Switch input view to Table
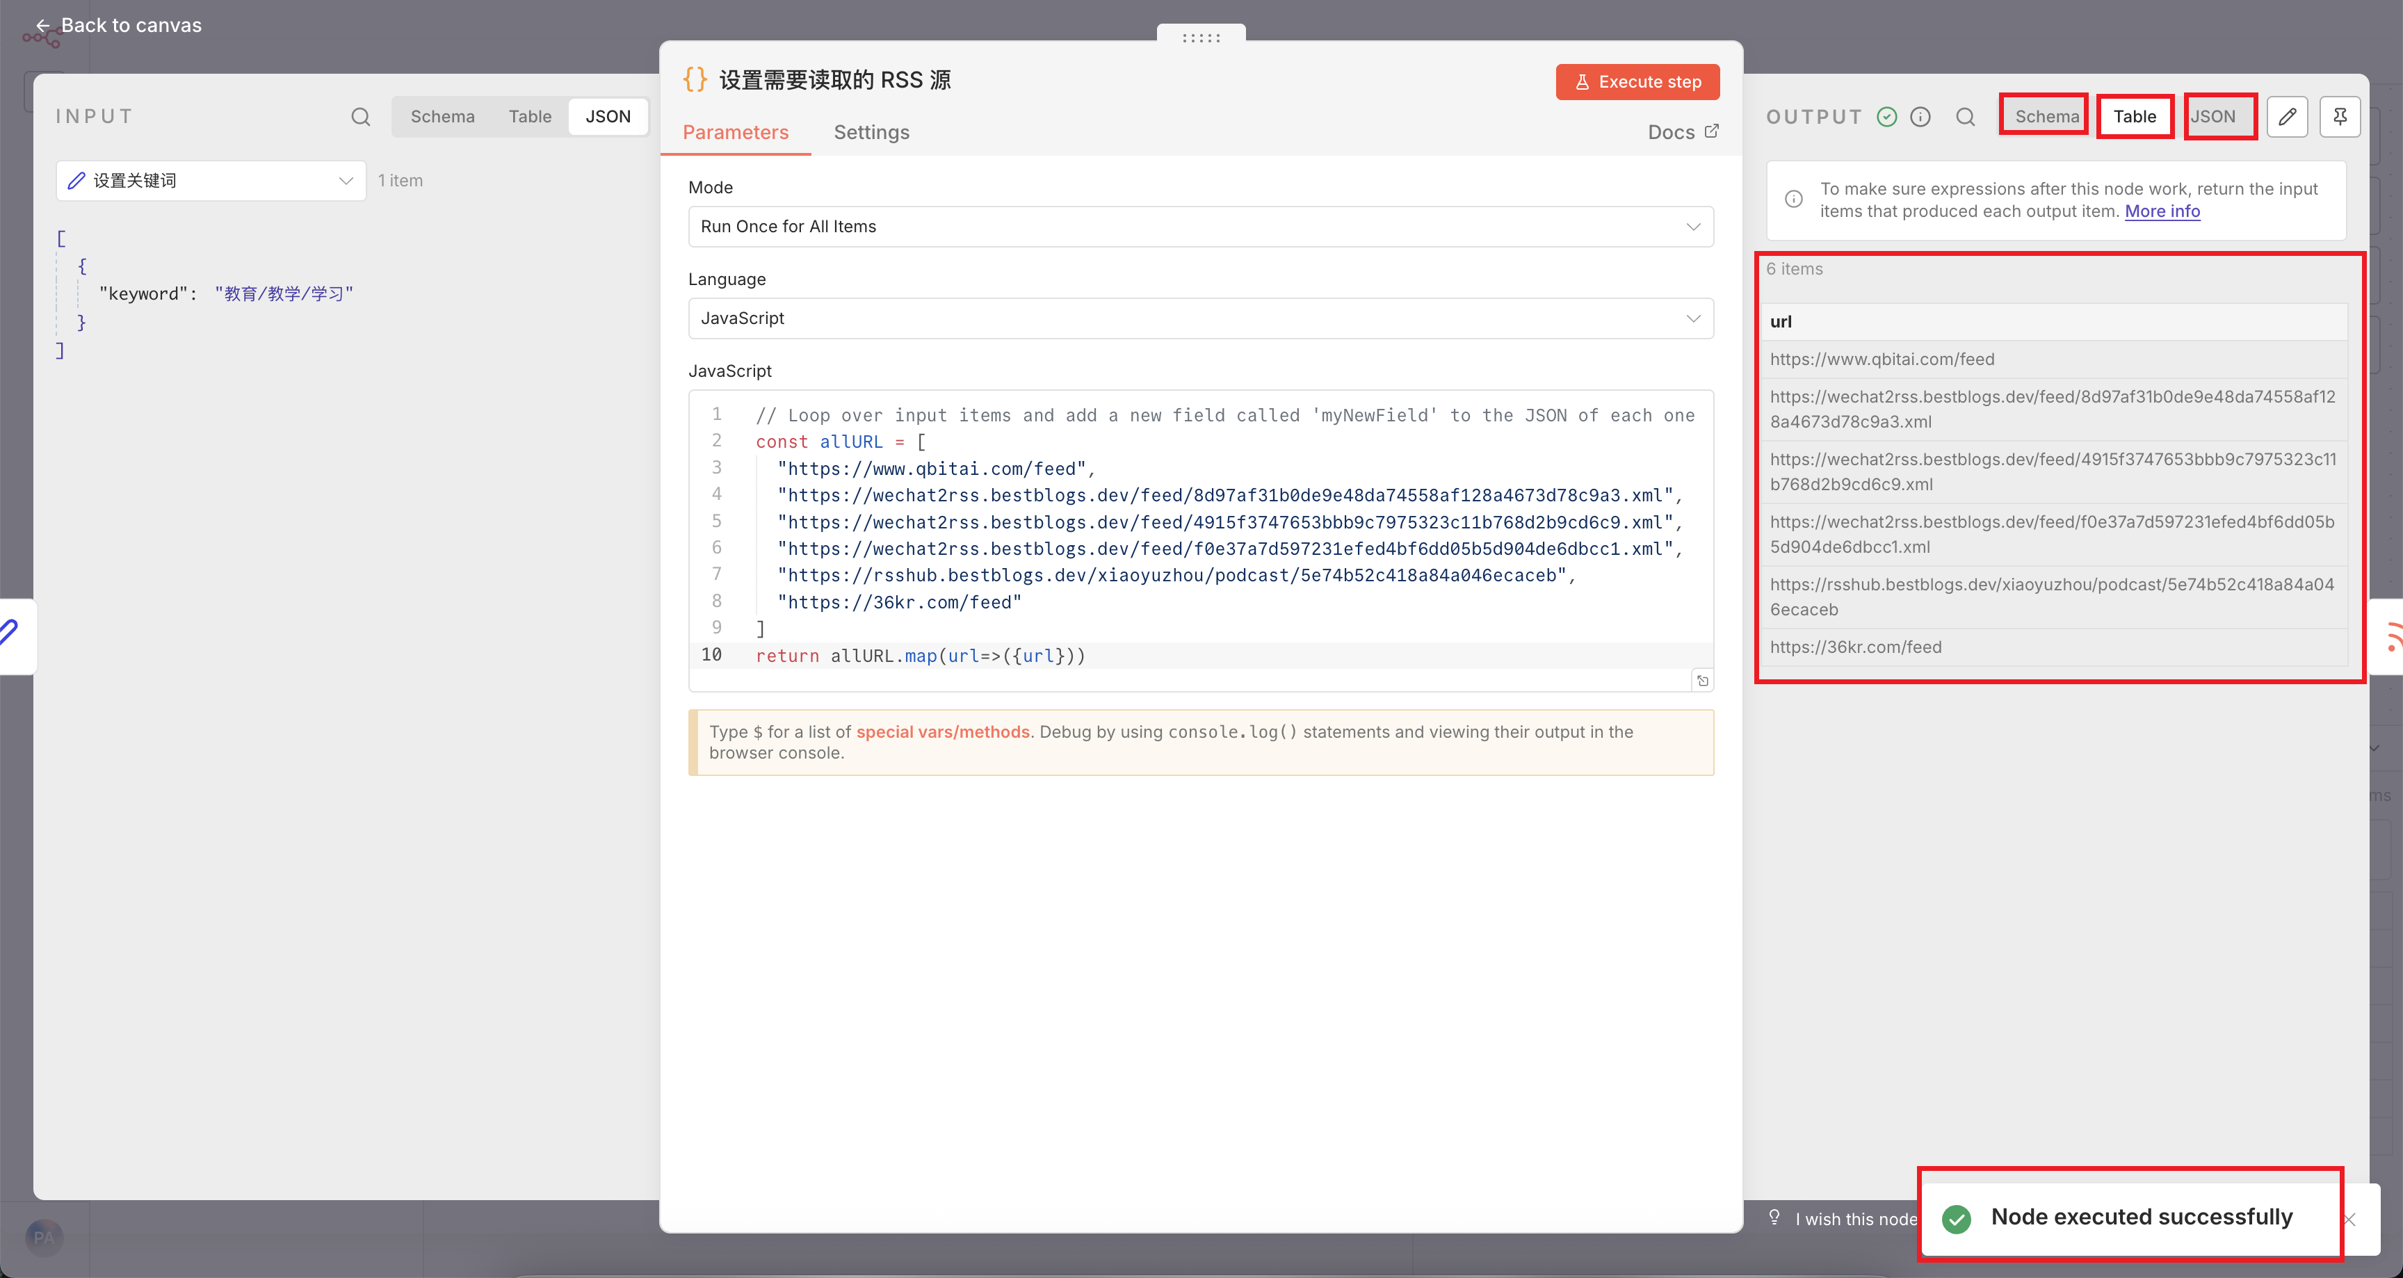Viewport: 2403px width, 1278px height. click(x=530, y=117)
